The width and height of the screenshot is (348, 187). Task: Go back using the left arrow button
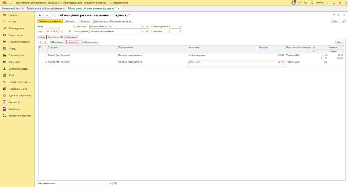(x=40, y=15)
